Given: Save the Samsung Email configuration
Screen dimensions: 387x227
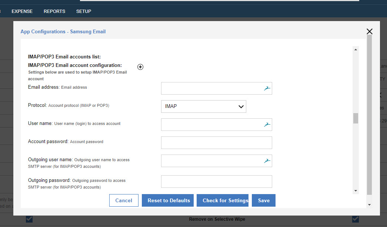Looking at the screenshot, I should 263,200.
